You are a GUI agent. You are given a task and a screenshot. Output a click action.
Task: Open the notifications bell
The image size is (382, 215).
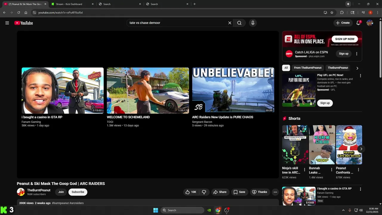[x=358, y=23]
